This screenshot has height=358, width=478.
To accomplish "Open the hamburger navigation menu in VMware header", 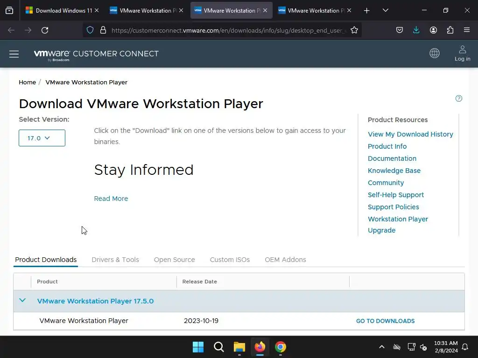I will point(14,54).
